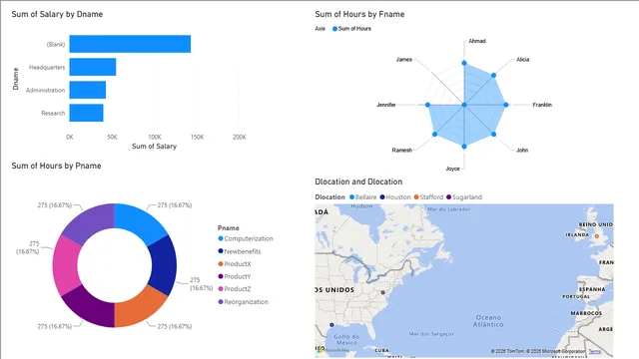The width and height of the screenshot is (639, 359).
Task: Select the Ramesh data point on radar
Action: [x=435, y=135]
